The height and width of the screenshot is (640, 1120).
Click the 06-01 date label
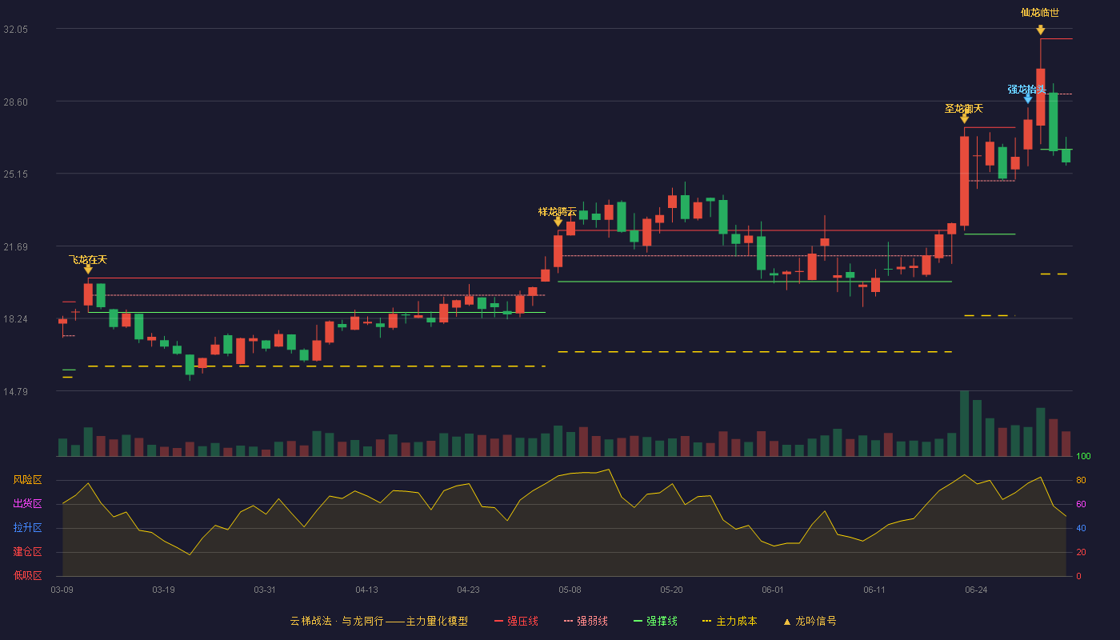(773, 590)
